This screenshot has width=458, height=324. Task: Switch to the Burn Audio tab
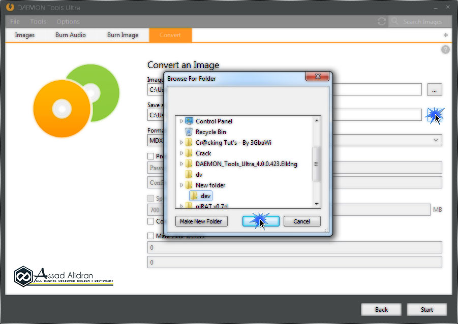coord(70,35)
